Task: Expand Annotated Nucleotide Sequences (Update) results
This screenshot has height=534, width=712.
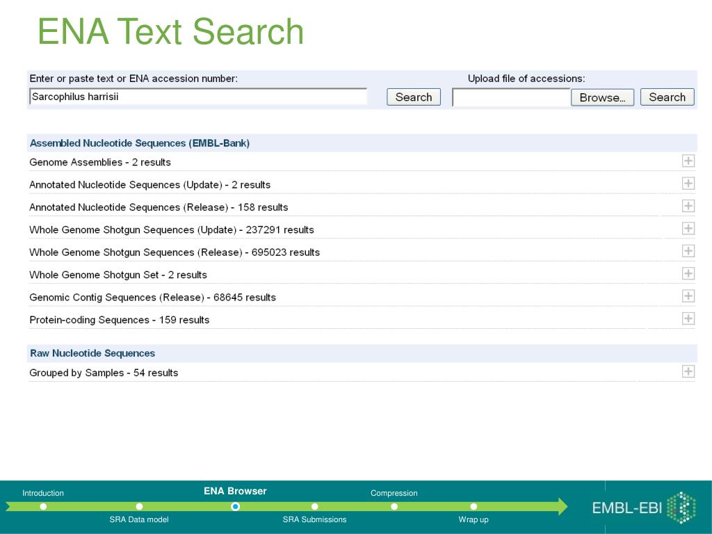Action: tap(688, 184)
